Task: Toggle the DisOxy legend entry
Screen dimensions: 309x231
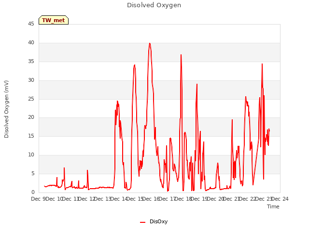Action: point(154,221)
